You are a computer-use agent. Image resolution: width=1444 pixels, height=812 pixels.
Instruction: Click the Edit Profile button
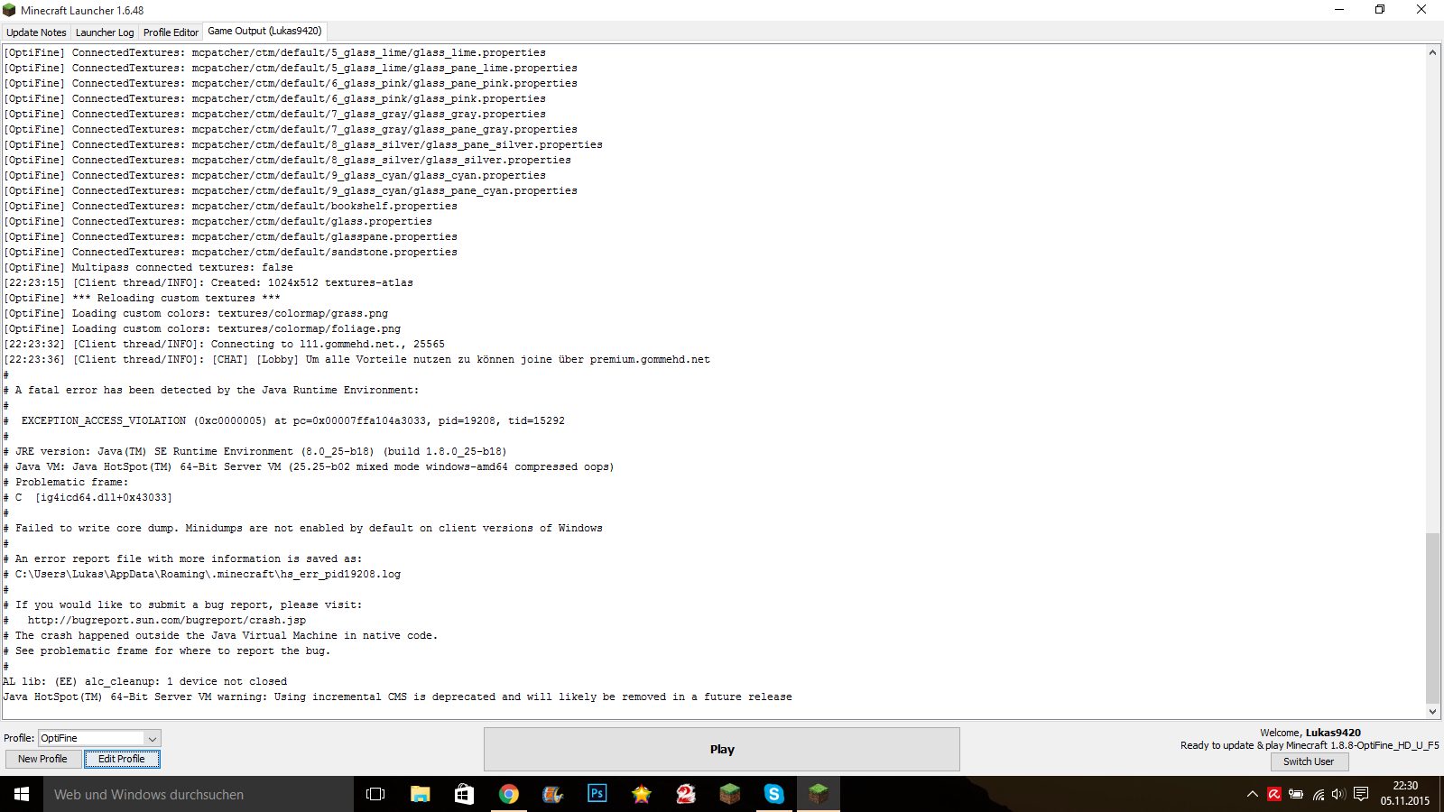(122, 759)
